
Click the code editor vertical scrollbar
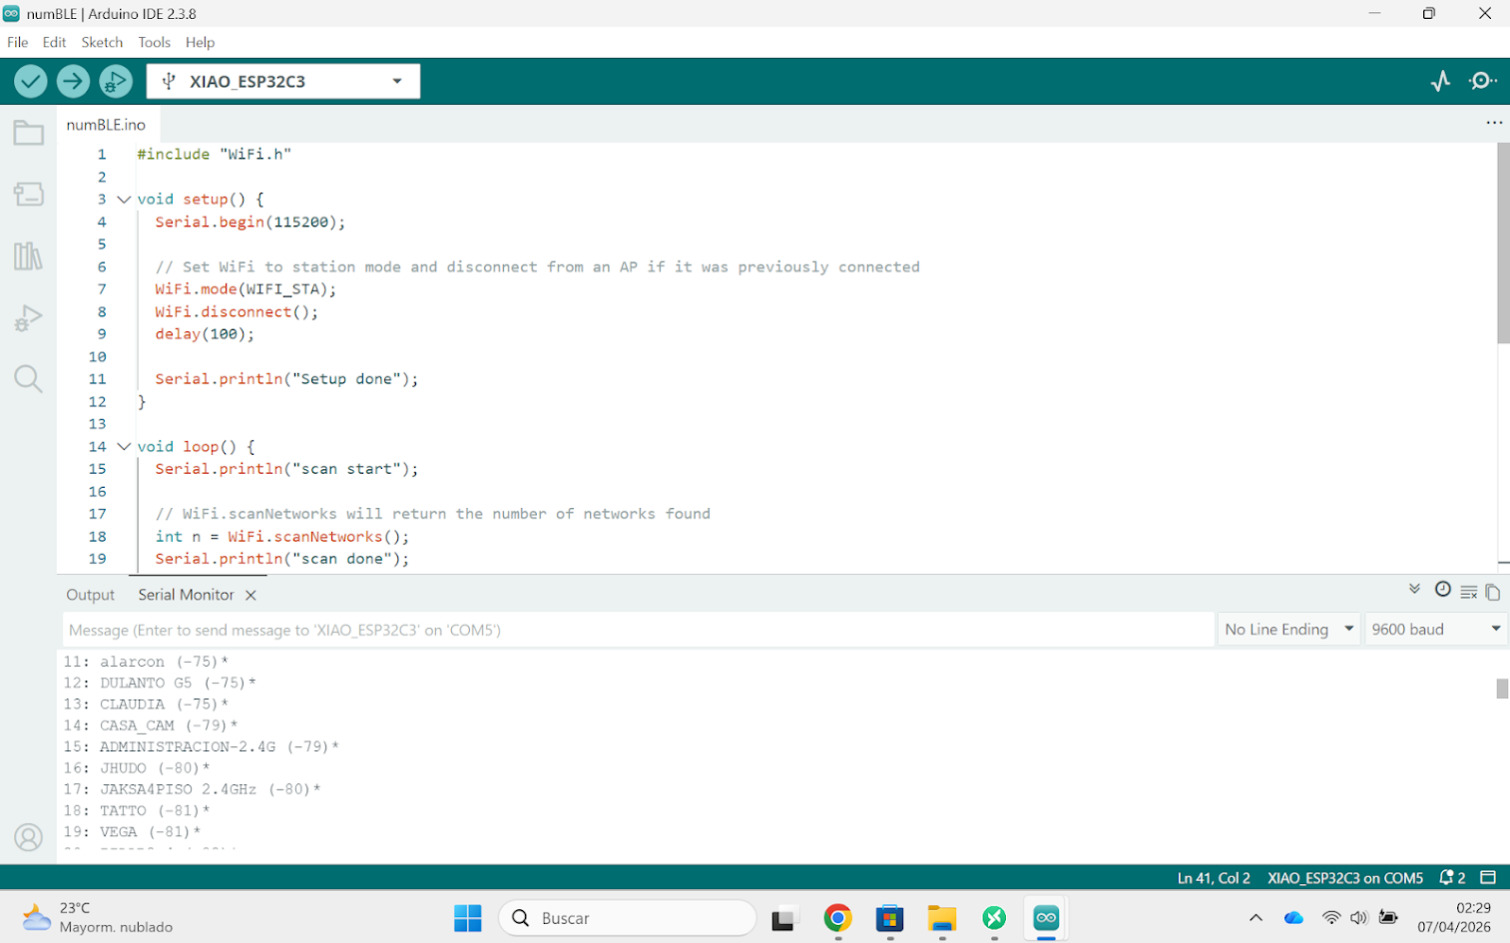click(1503, 242)
